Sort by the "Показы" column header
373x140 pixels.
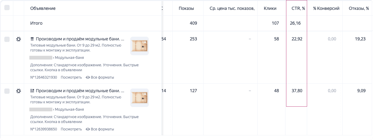(186, 8)
